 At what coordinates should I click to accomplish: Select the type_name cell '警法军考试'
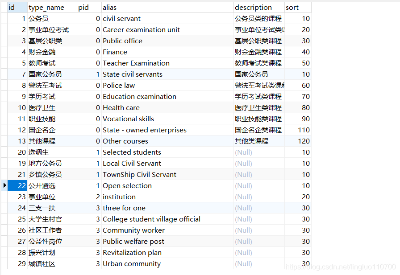tap(52, 85)
